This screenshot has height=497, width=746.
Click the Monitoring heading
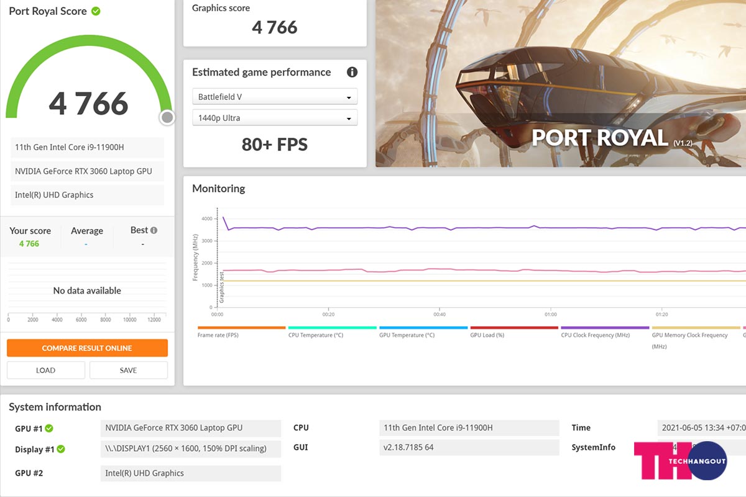click(x=219, y=189)
